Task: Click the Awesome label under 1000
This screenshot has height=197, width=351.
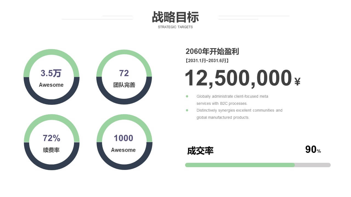Action: pyautogui.click(x=123, y=150)
